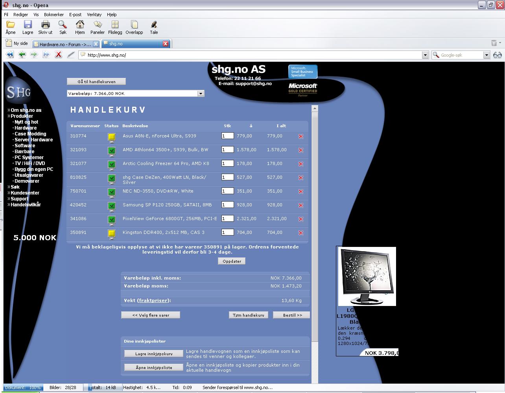Screen dimensions: 505x393
Task: Remove Kingston DDR400 with red X
Action: (x=301, y=233)
